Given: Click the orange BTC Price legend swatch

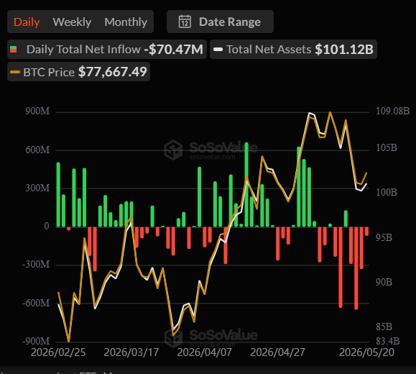Looking at the screenshot, I should (15, 72).
